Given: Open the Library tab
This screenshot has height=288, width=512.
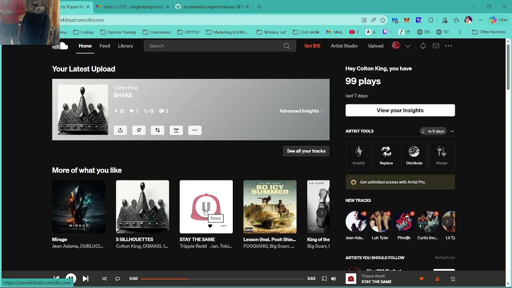Looking at the screenshot, I should click(126, 46).
